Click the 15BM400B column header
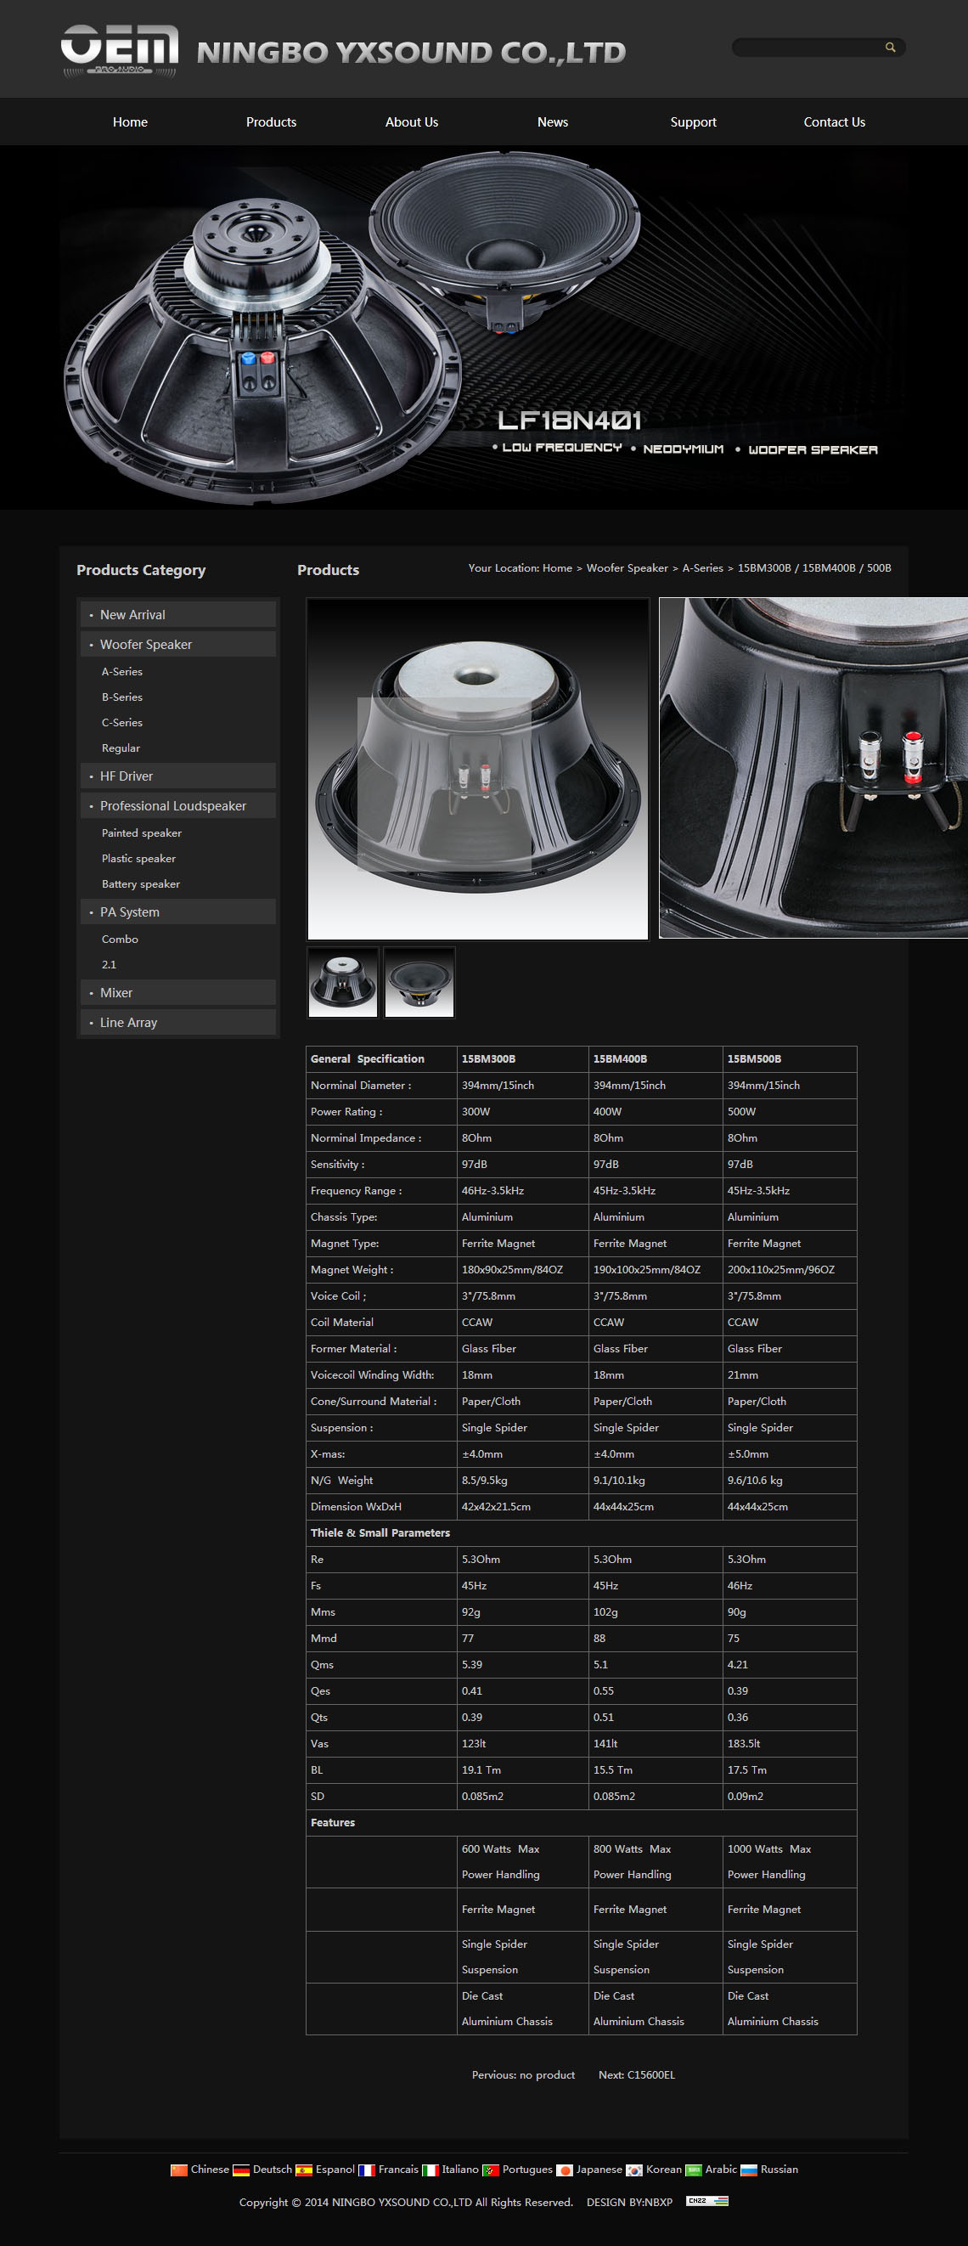Screen dimensions: 968x2246 tap(621, 1058)
